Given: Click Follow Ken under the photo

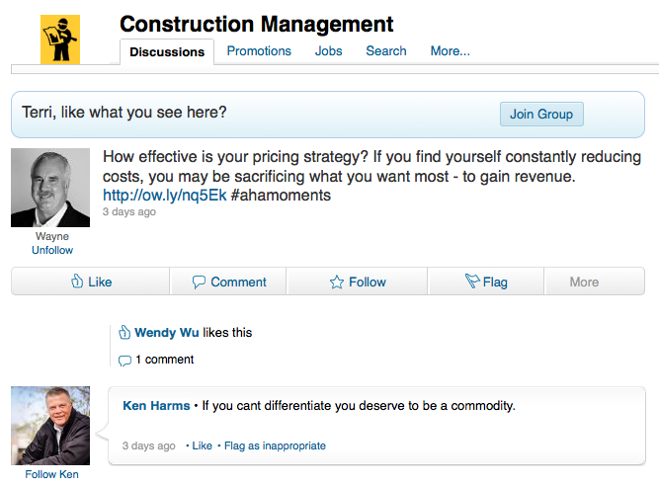Looking at the screenshot, I should [x=51, y=474].
